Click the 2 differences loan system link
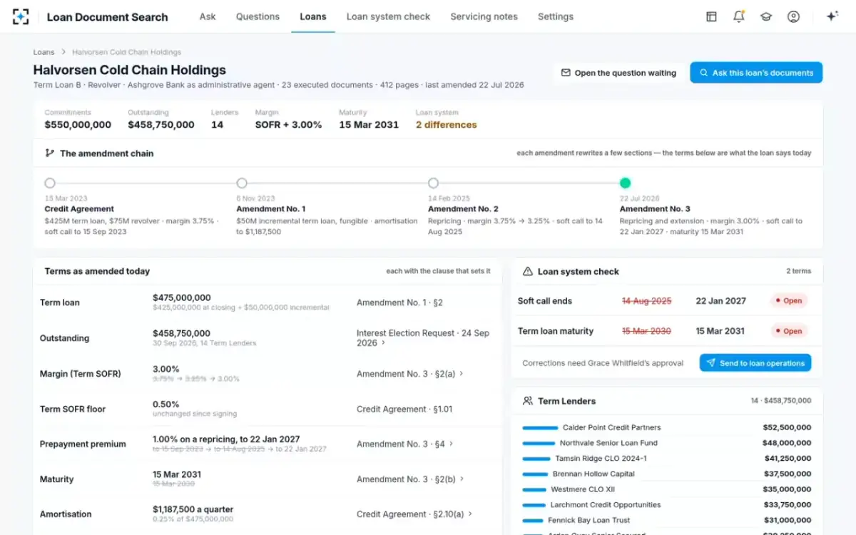This screenshot has height=535, width=856. click(x=447, y=125)
